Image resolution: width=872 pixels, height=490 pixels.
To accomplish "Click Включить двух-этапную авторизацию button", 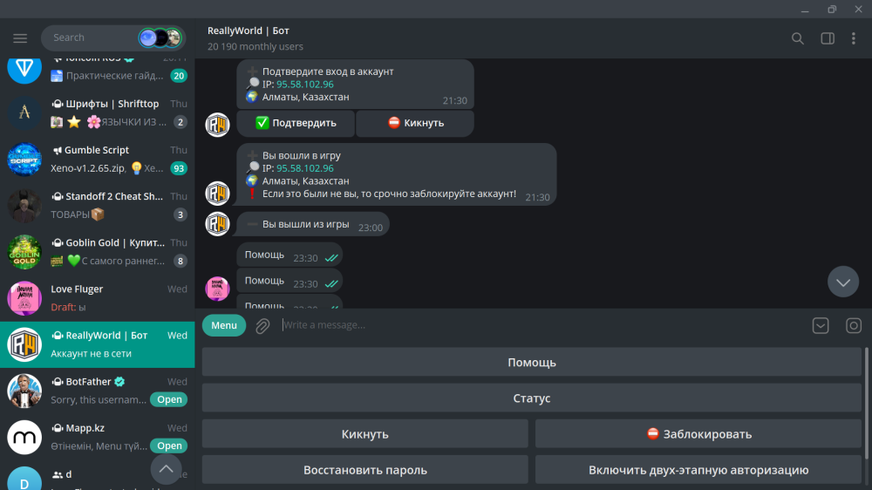I will [698, 470].
